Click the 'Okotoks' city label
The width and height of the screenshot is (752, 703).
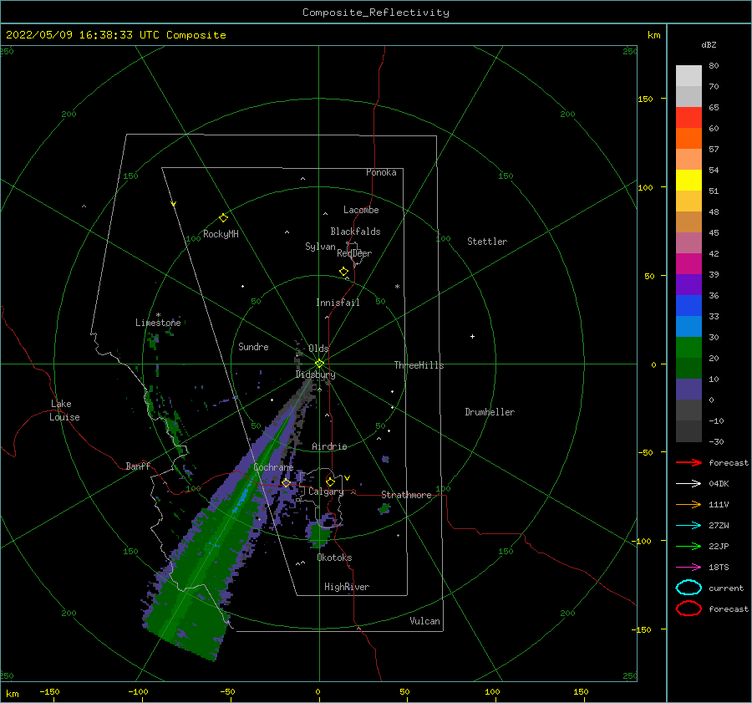(x=334, y=558)
